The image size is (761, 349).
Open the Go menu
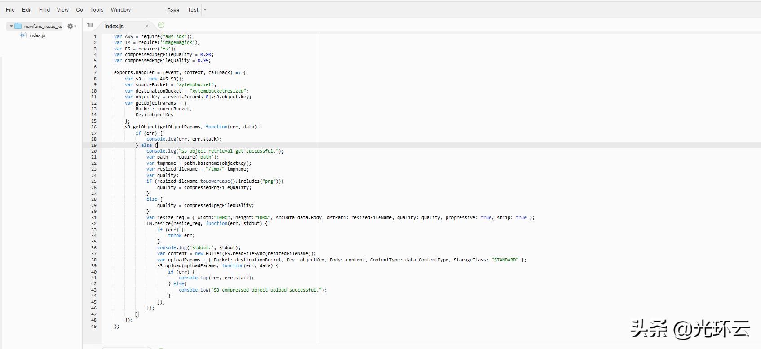pyautogui.click(x=80, y=10)
